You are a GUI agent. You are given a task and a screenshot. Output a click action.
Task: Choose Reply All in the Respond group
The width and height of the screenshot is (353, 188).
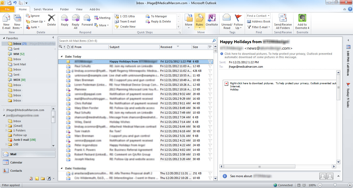(x=75, y=22)
